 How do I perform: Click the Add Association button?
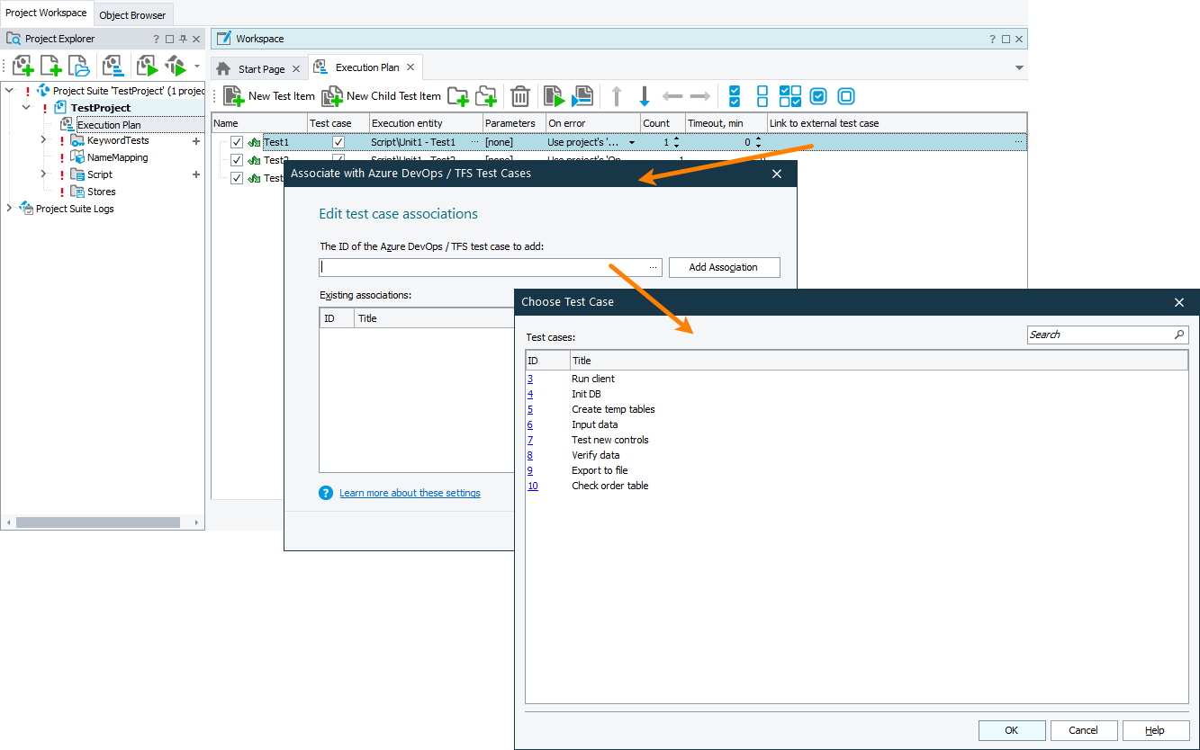724,267
